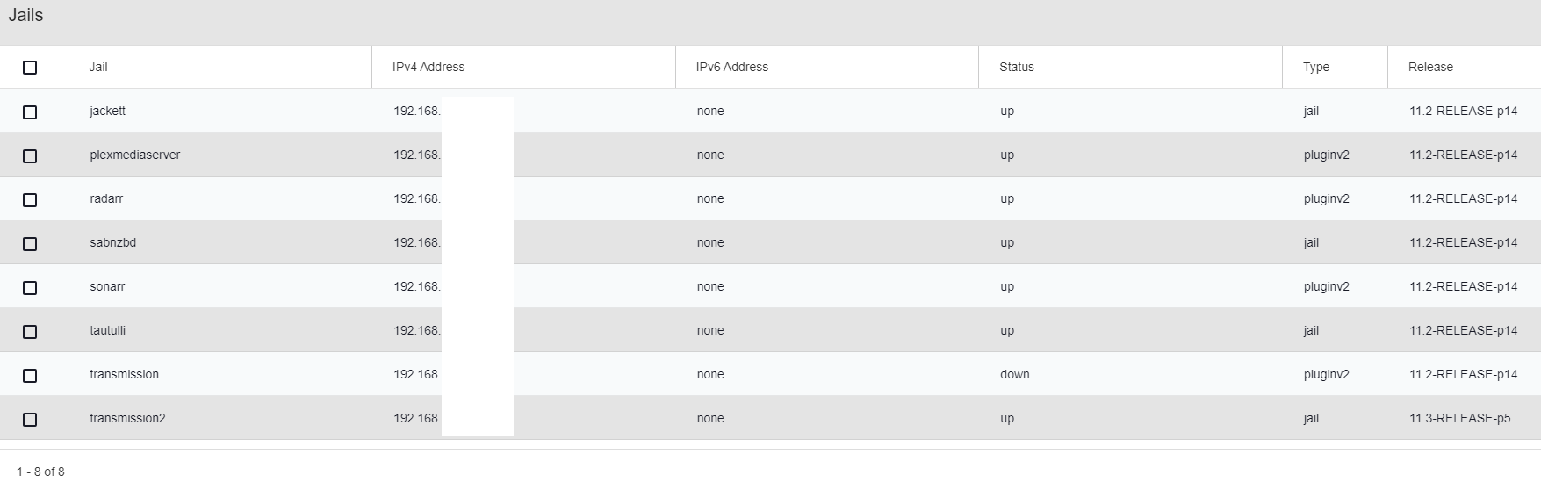Image resolution: width=1541 pixels, height=490 pixels.
Task: Tick the transmission2 jail checkbox
Action: click(x=30, y=420)
